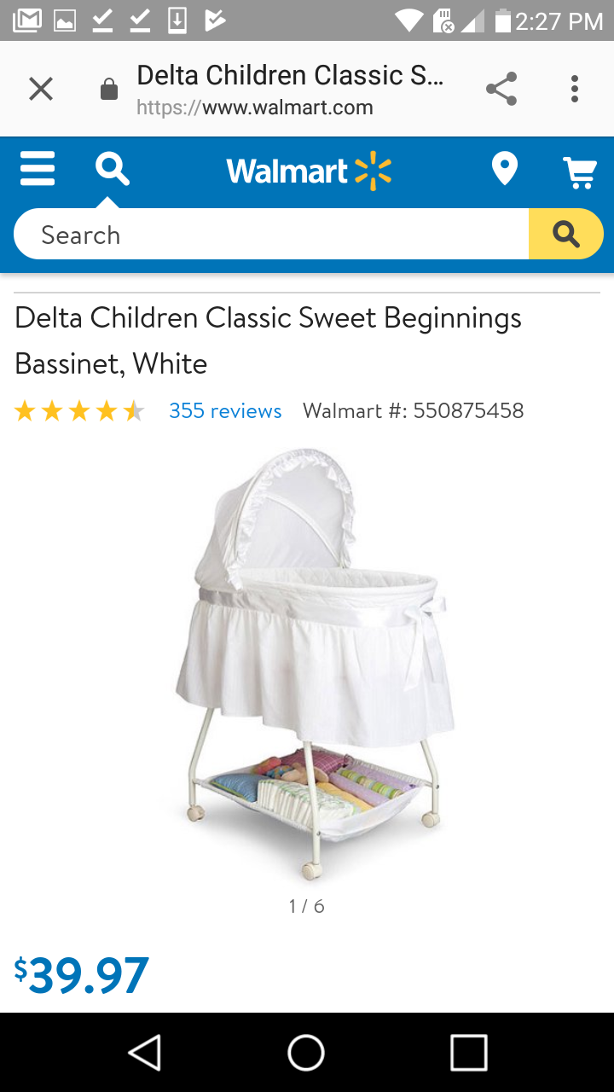614x1092 pixels.
Task: Tap the Android back navigation button
Action: point(145,1052)
